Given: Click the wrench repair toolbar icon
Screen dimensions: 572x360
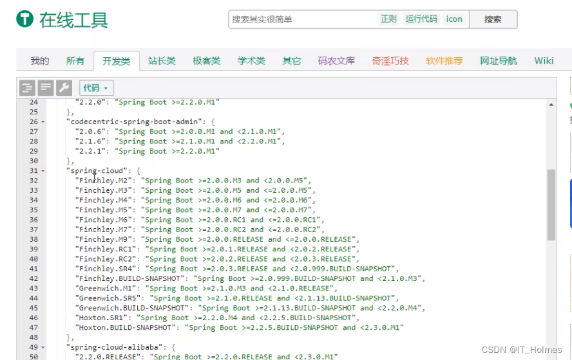Looking at the screenshot, I should click(64, 87).
